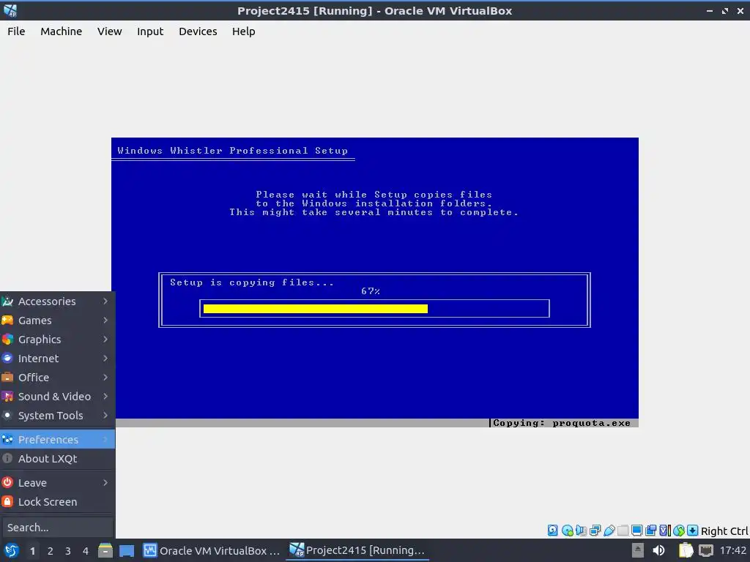
Task: Expand the Accessories submenu
Action: [x=57, y=301]
